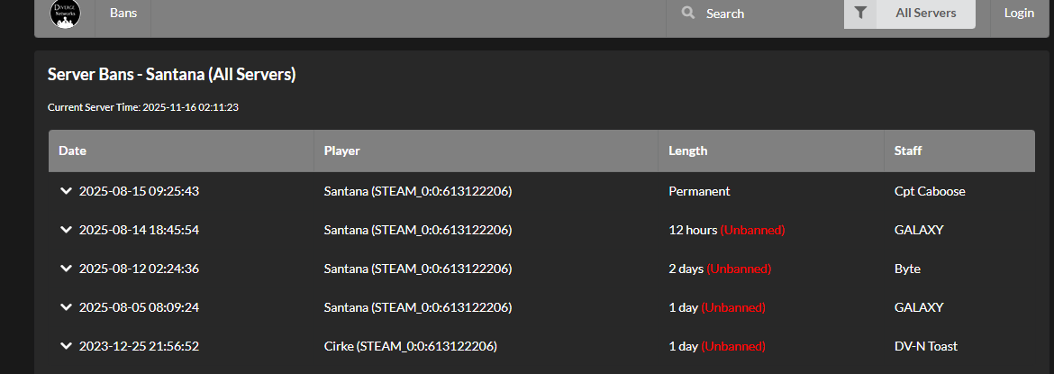Image resolution: width=1054 pixels, height=374 pixels.
Task: Open the Bans menu item
Action: pos(123,14)
